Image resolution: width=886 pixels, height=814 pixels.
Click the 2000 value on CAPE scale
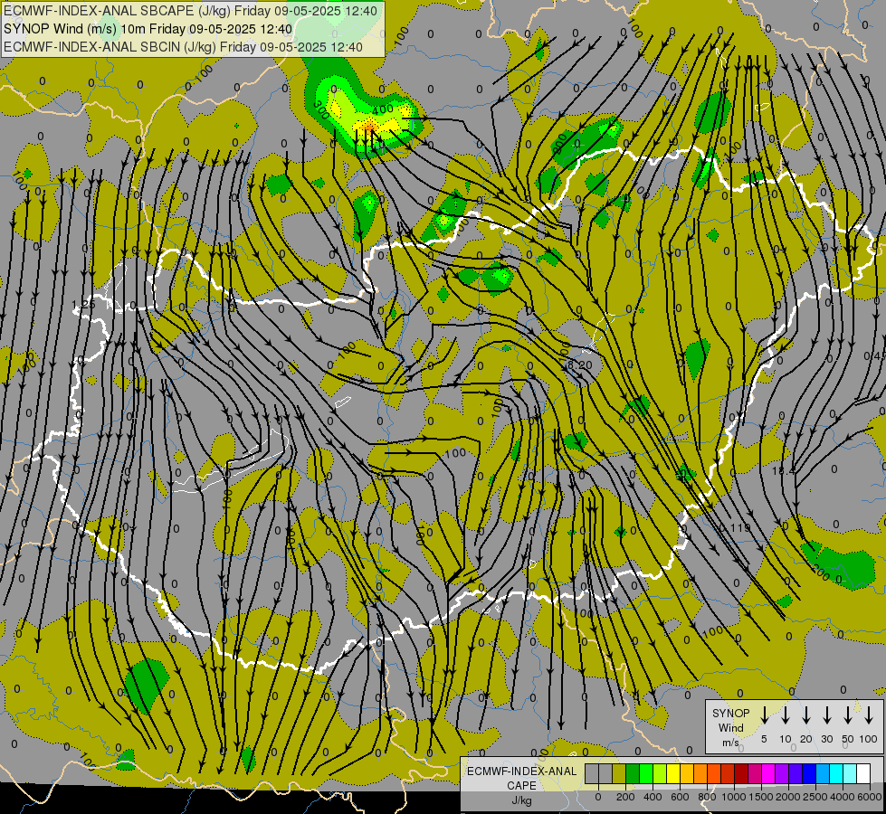[x=788, y=797]
